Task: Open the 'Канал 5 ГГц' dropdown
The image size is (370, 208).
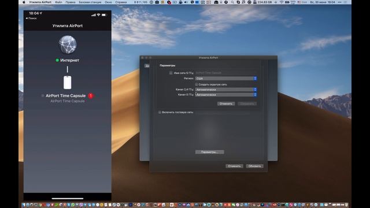Action: pos(226,95)
